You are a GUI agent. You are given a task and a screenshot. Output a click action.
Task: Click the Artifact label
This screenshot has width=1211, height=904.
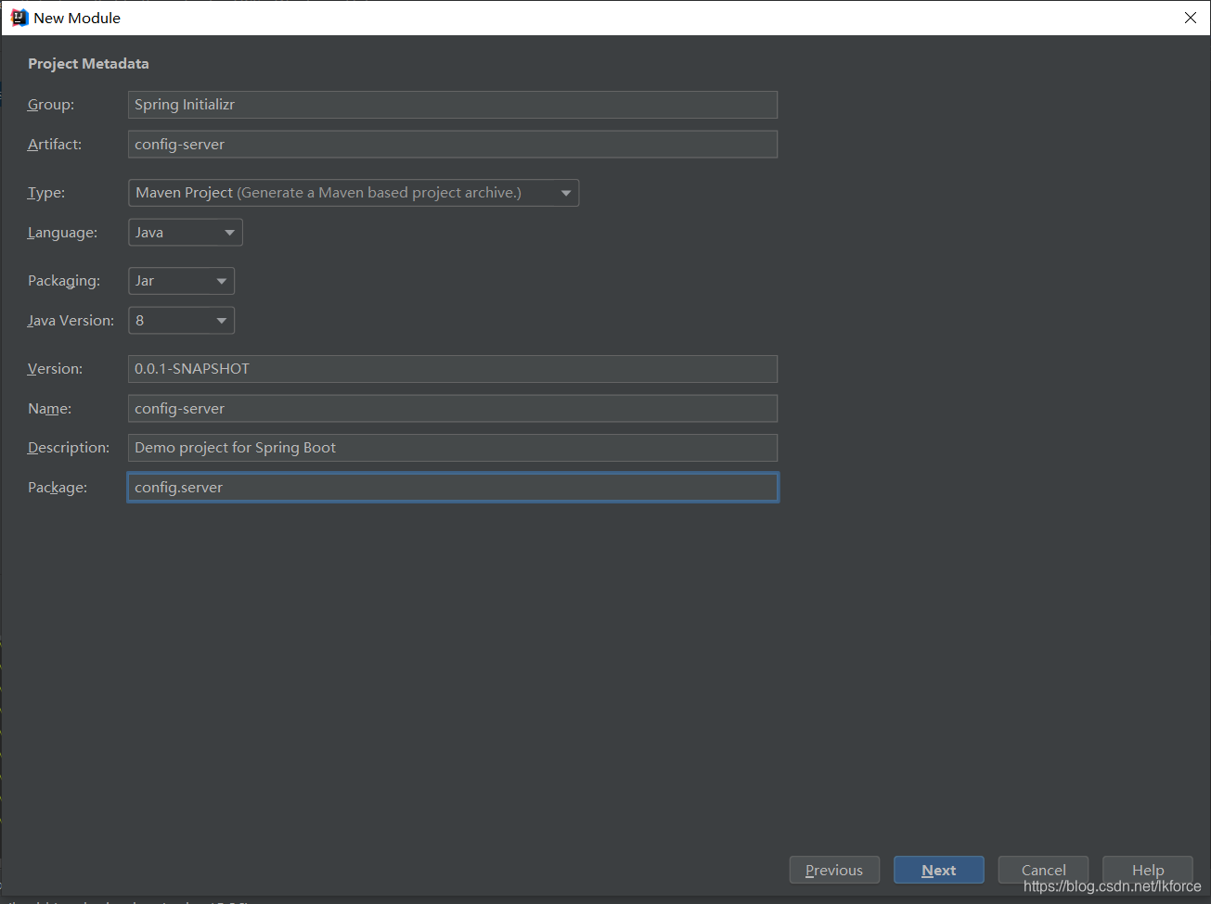coord(55,145)
